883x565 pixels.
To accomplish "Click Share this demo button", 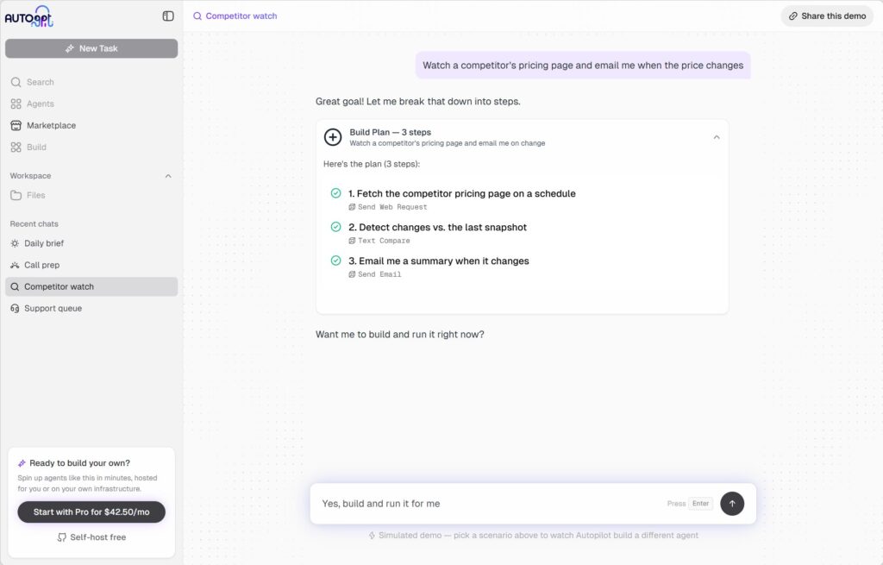I will tap(827, 16).
